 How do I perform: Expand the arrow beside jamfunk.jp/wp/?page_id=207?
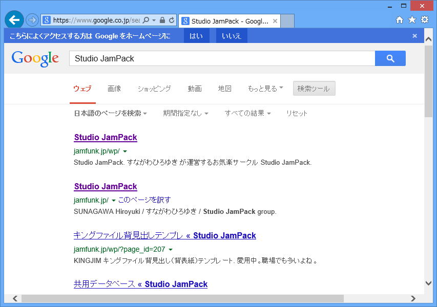(x=171, y=249)
